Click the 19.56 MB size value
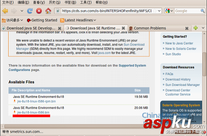Viewport: 207px width, 136px height. 141,97
